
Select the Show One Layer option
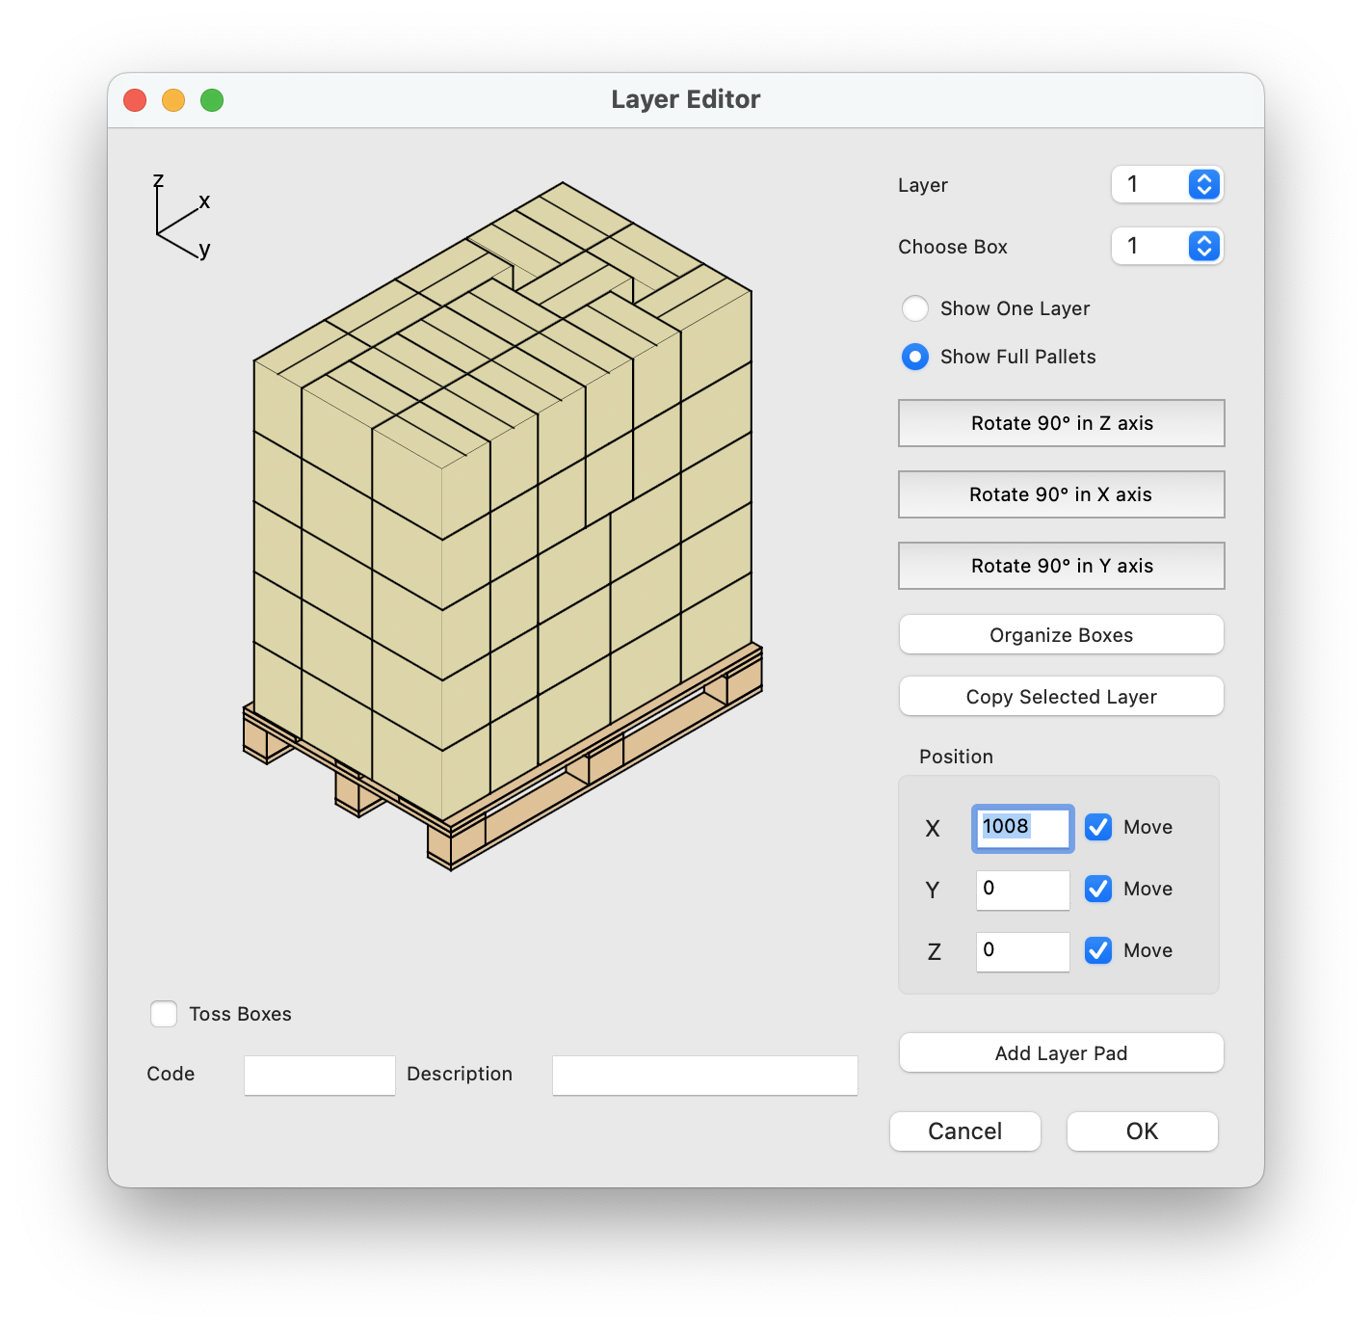click(x=914, y=308)
